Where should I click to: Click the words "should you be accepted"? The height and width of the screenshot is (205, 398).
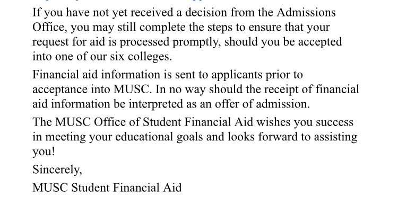coord(283,42)
